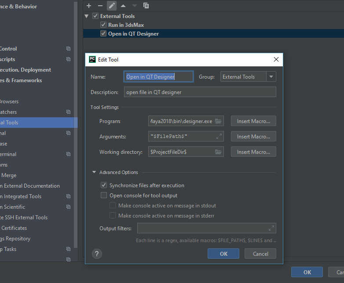Uncheck the Run in 3dsMax checkbox
Viewport: 344px width, 283px height.
103,25
